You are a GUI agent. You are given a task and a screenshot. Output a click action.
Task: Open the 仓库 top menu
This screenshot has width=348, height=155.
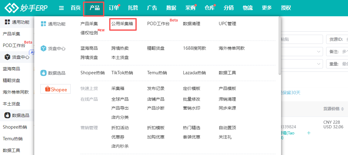click(x=209, y=8)
